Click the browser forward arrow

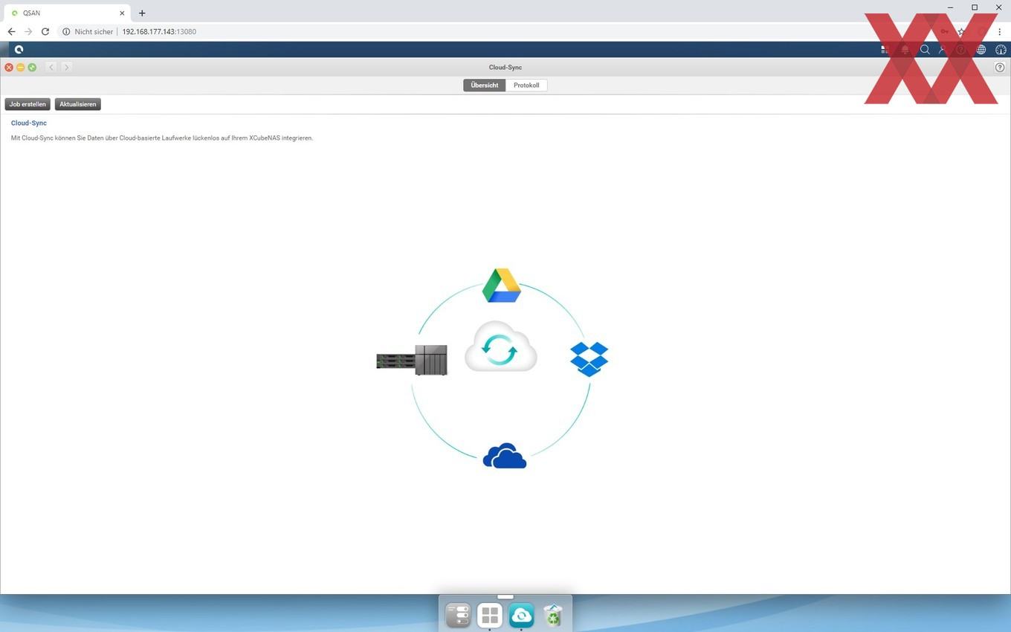pyautogui.click(x=28, y=32)
